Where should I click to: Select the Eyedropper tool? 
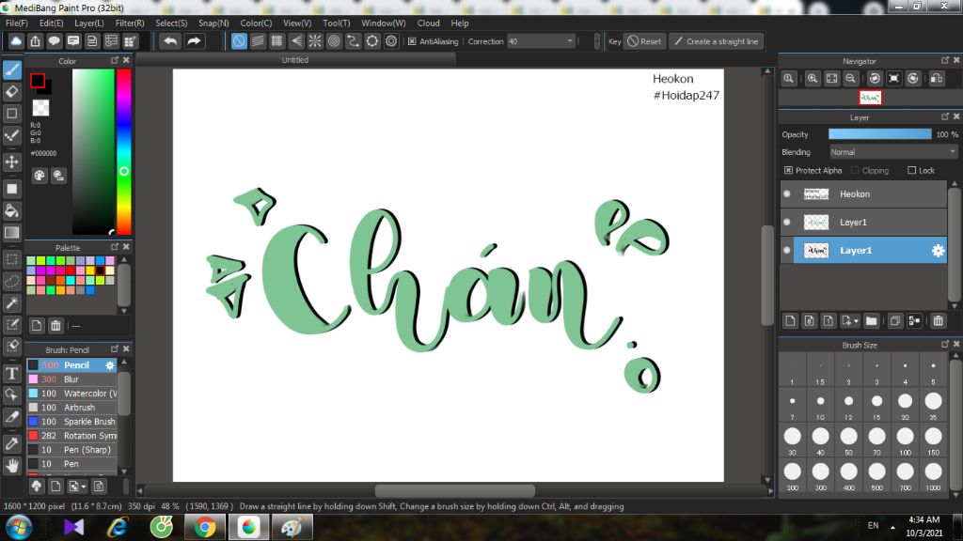[x=11, y=443]
